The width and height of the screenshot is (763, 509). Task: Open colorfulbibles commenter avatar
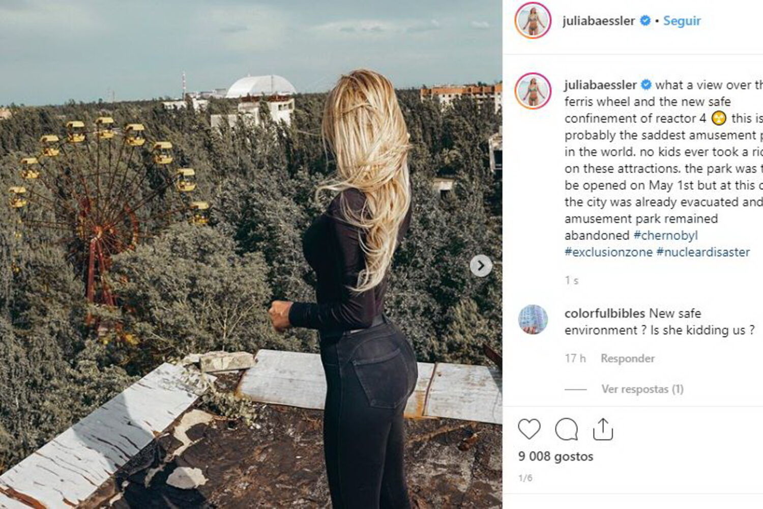[533, 320]
